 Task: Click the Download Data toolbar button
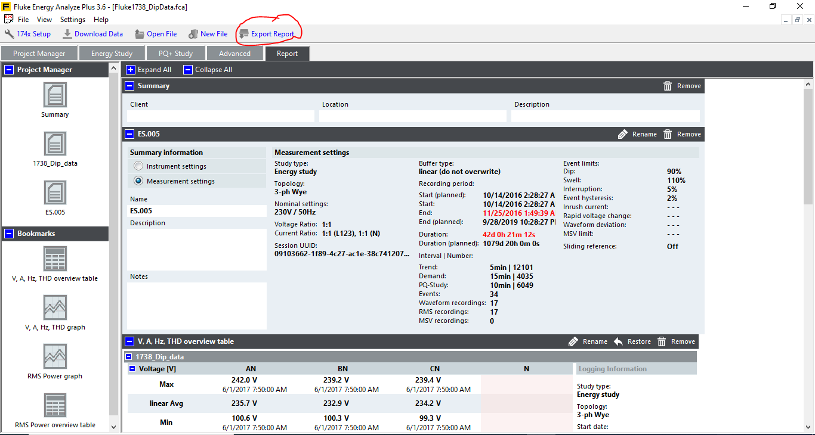92,34
